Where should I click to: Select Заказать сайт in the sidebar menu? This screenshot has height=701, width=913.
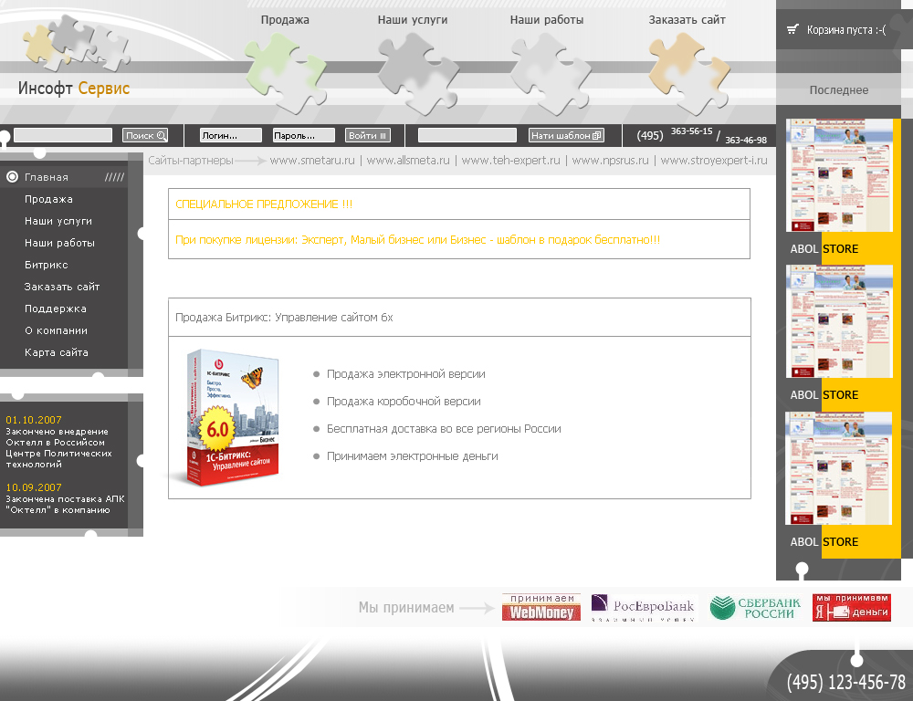62,287
